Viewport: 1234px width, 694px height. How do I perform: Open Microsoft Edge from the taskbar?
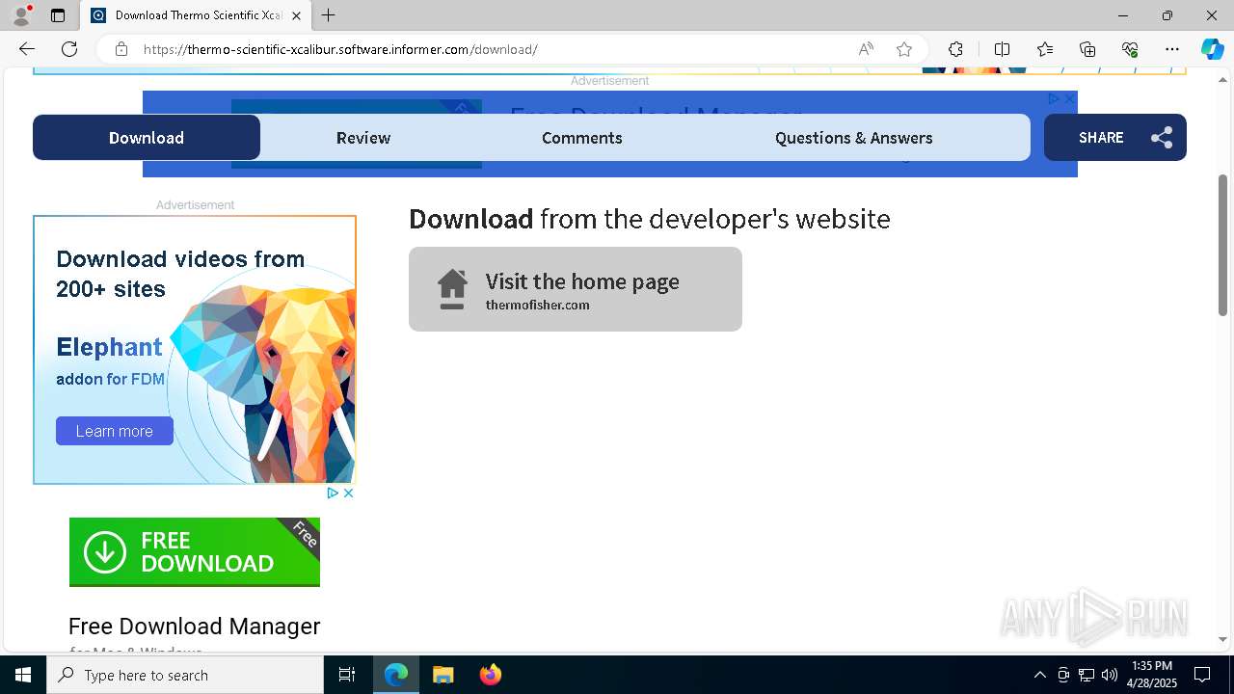396,675
